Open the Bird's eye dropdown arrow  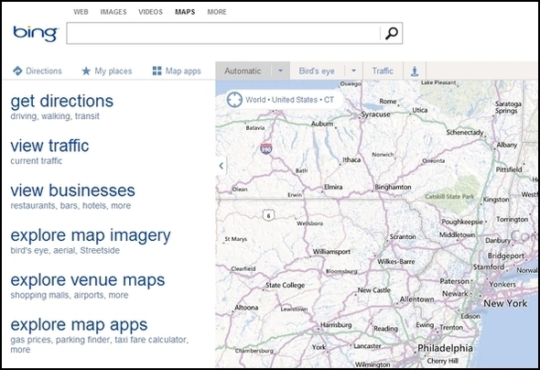pos(353,71)
